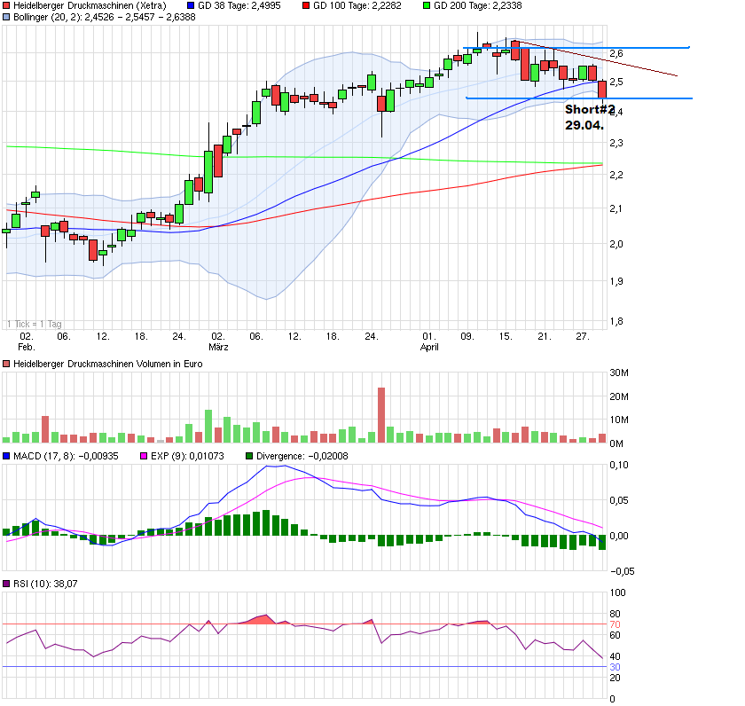Select the 'Divergence: -0,02008' label
This screenshot has width=745, height=706.
point(302,456)
